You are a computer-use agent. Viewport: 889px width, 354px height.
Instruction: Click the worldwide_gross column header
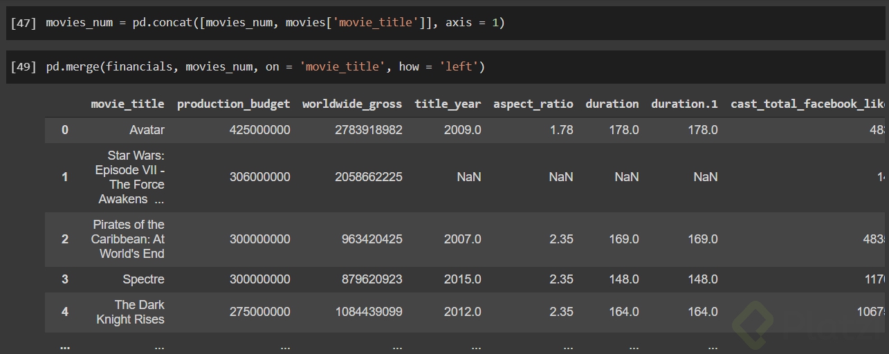pos(352,104)
